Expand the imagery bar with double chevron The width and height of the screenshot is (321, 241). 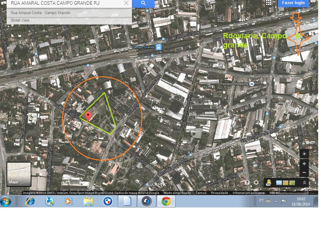[304, 182]
